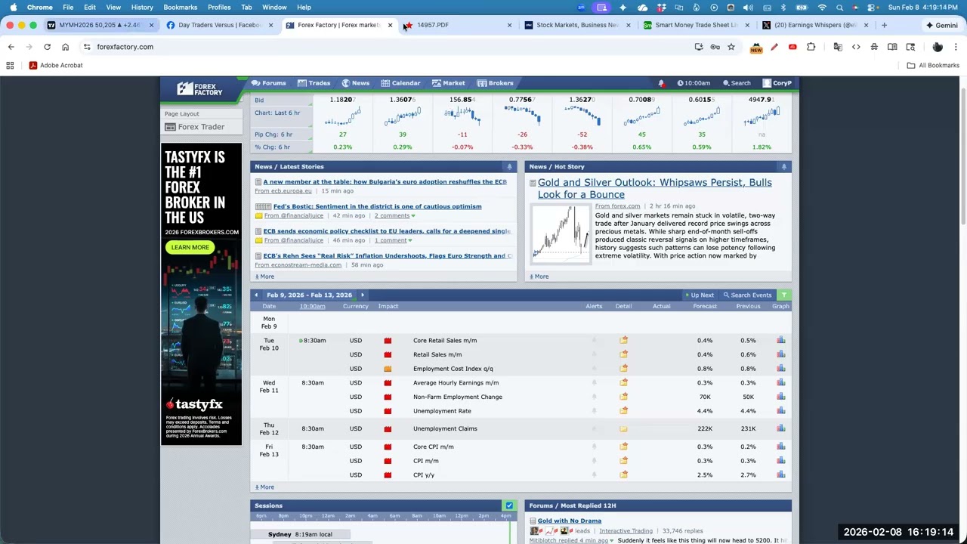Open Forex Trader page layout selector
967x544 pixels.
point(201,127)
